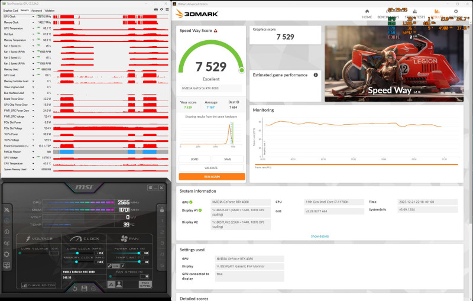This screenshot has height=301, width=473.
Task: Click Speed Way benchmark thumbnail image
Action: pyautogui.click(x=394, y=64)
